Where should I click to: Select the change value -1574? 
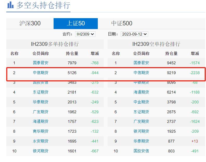[x=195, y=63]
